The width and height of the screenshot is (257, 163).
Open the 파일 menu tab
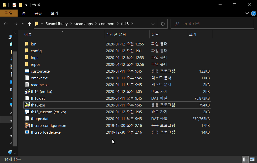point(9,13)
